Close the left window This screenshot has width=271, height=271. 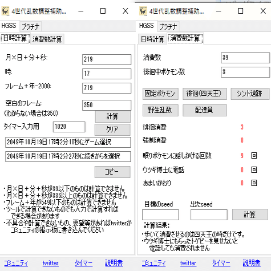[126, 11]
